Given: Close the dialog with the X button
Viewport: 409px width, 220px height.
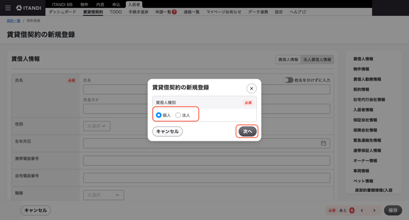Looking at the screenshot, I should point(252,88).
